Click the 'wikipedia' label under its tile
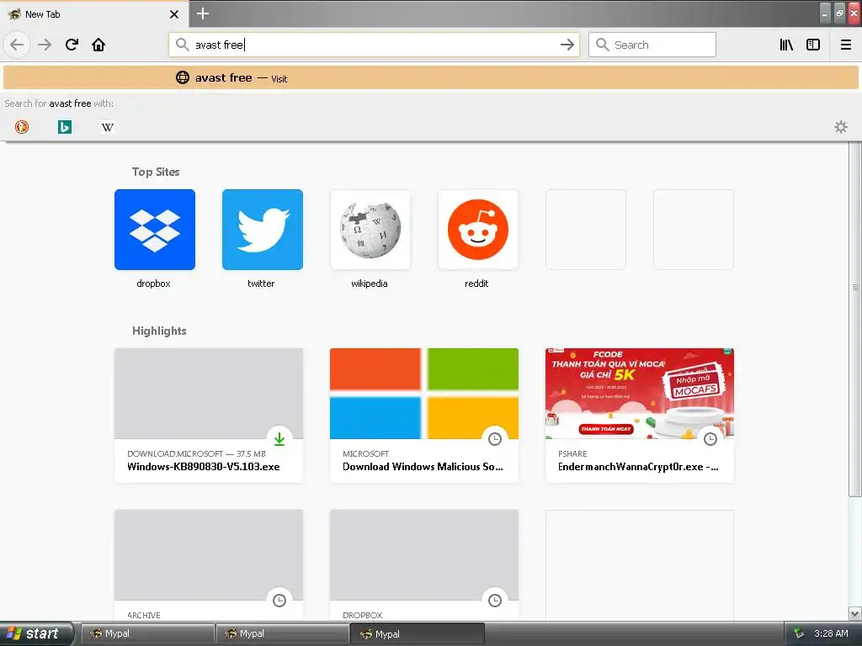The width and height of the screenshot is (862, 646). pos(370,283)
